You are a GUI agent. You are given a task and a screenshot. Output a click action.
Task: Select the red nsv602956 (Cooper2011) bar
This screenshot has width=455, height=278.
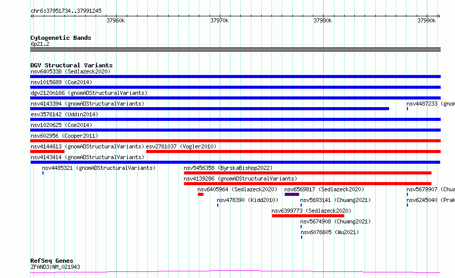click(x=235, y=141)
